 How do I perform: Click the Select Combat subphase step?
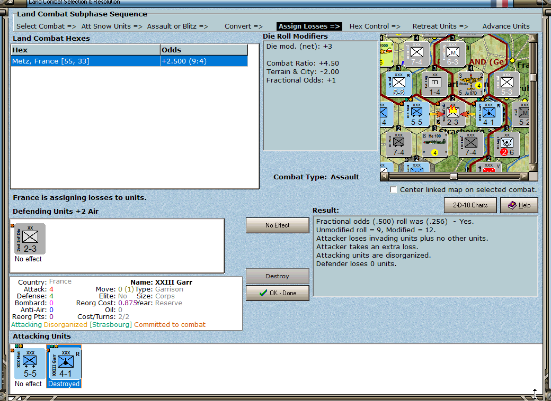click(46, 26)
